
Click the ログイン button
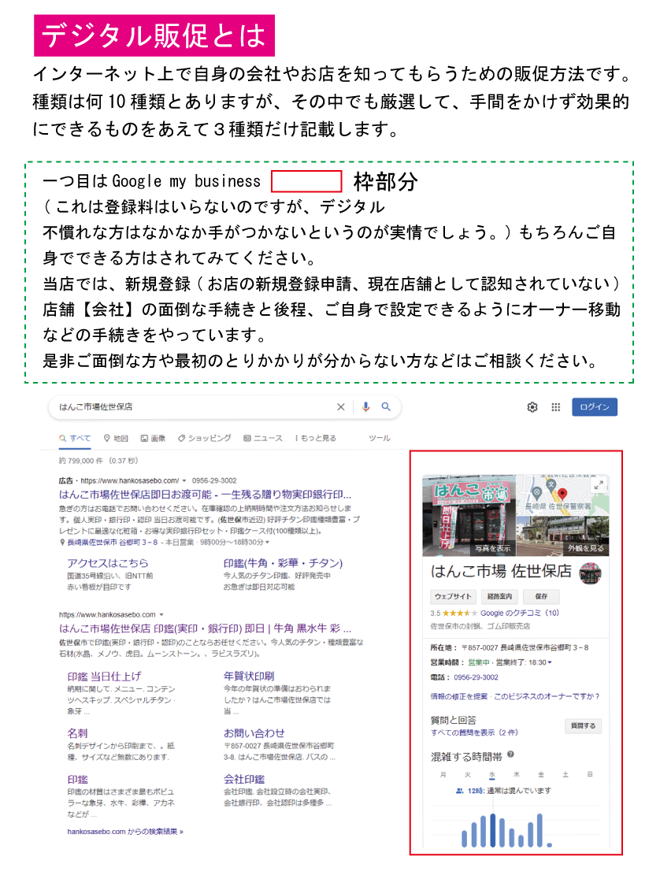pyautogui.click(x=594, y=407)
